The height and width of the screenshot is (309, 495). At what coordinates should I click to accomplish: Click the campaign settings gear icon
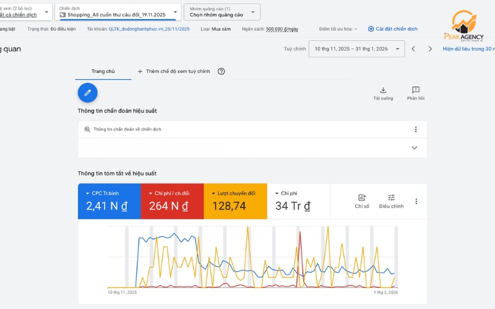(371, 29)
